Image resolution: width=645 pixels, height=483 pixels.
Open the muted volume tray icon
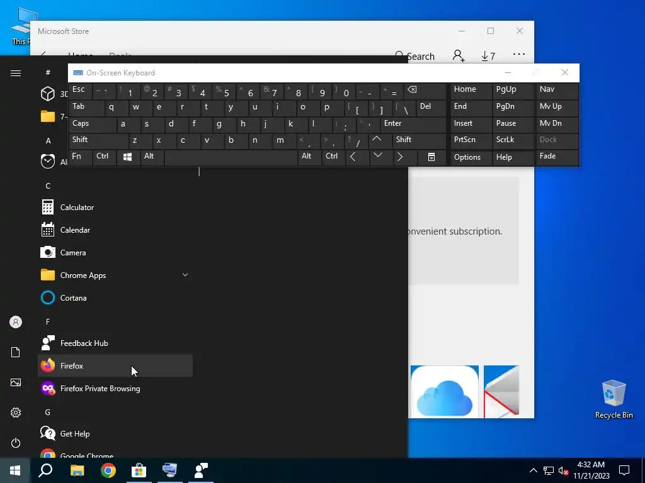pos(563,470)
